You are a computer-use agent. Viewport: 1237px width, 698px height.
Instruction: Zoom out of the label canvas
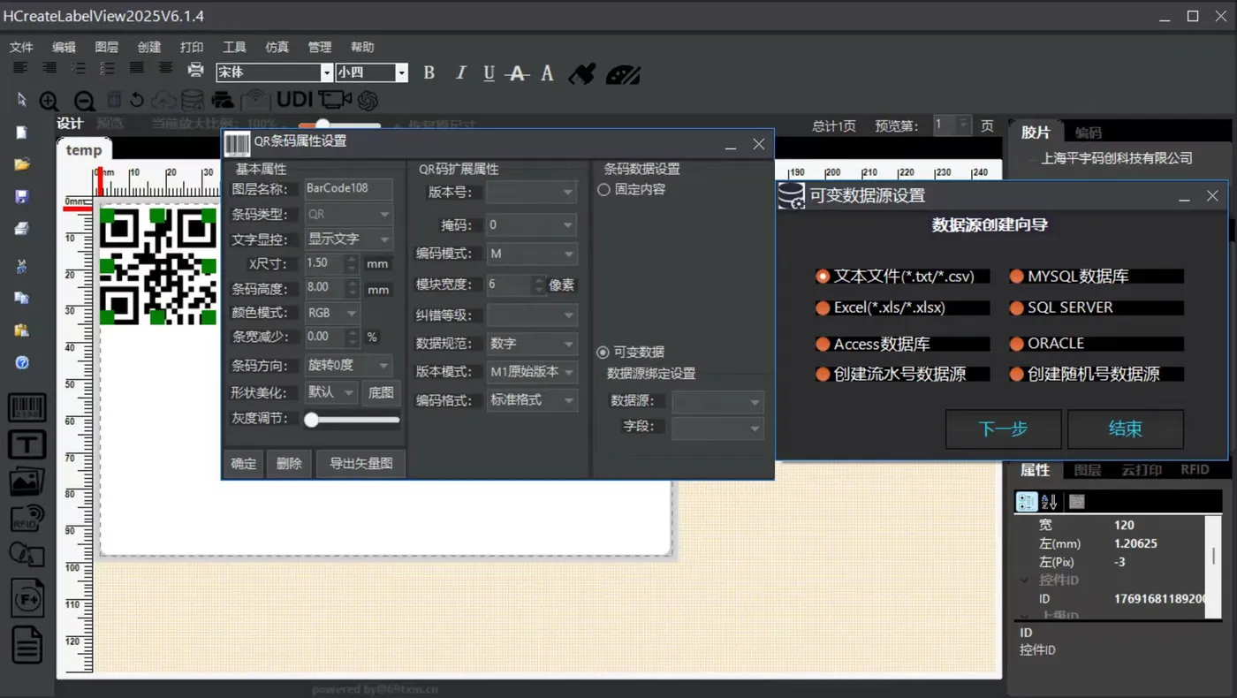coord(84,101)
